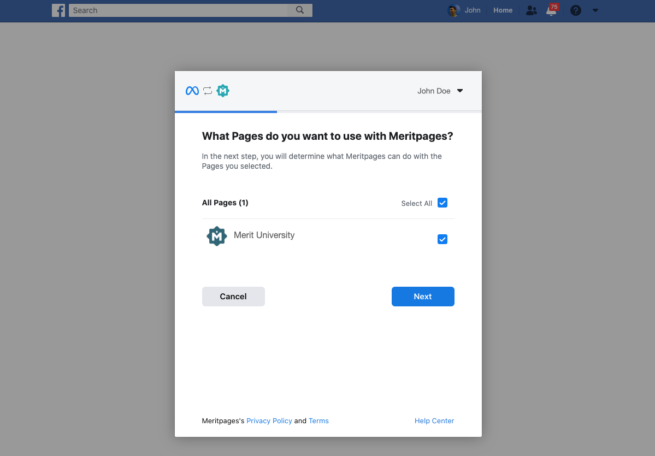Open the top bar account menu arrow
Image resolution: width=655 pixels, height=456 pixels.
(x=595, y=10)
